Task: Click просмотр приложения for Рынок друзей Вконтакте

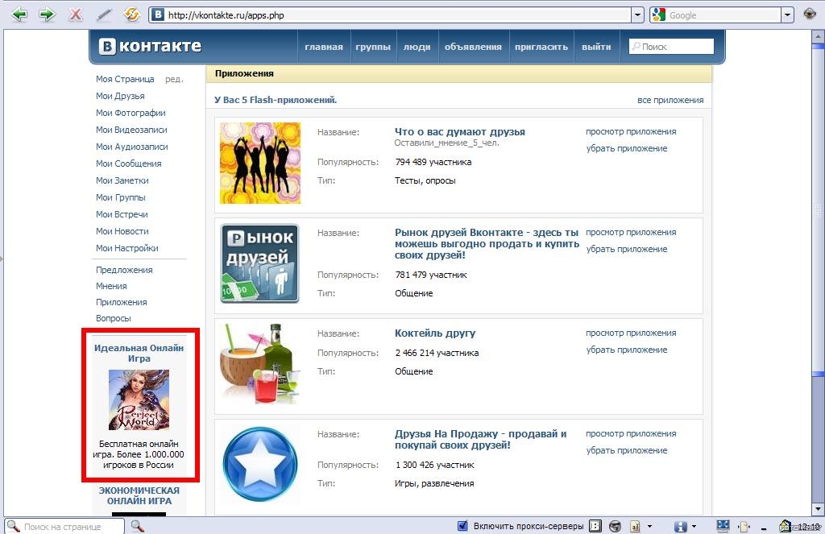Action: point(631,232)
